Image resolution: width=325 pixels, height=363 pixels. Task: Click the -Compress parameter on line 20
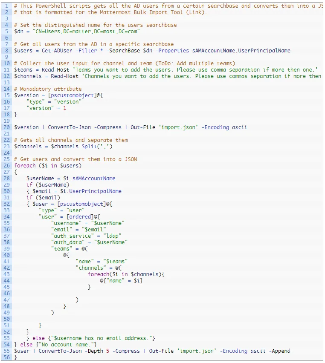[108, 127]
